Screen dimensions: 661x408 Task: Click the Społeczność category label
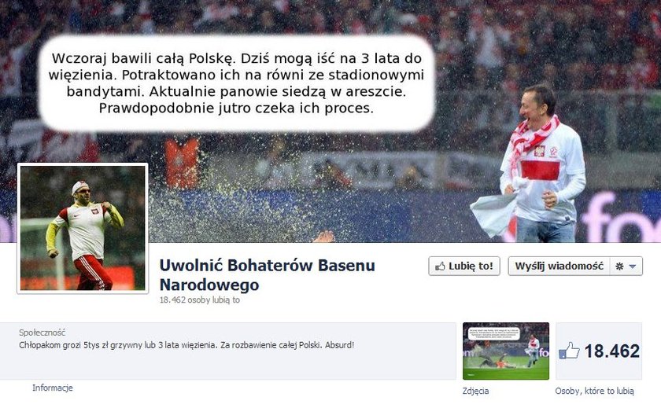(42, 333)
